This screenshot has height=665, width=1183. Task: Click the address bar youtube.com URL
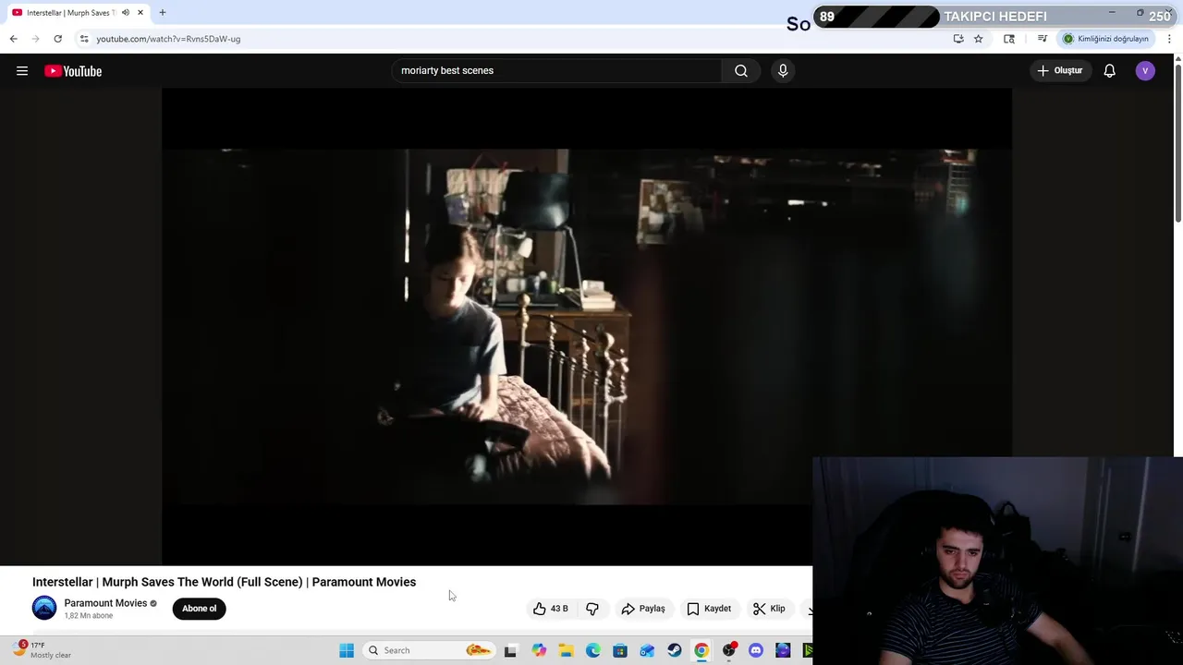168,39
